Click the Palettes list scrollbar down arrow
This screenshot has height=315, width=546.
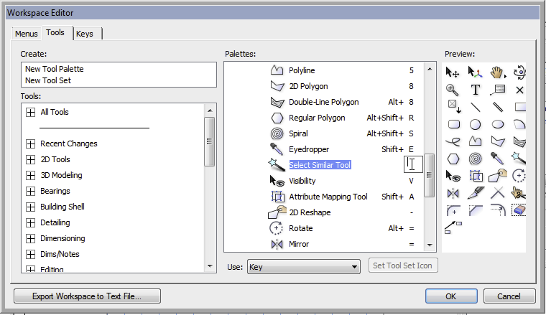pyautogui.click(x=429, y=245)
